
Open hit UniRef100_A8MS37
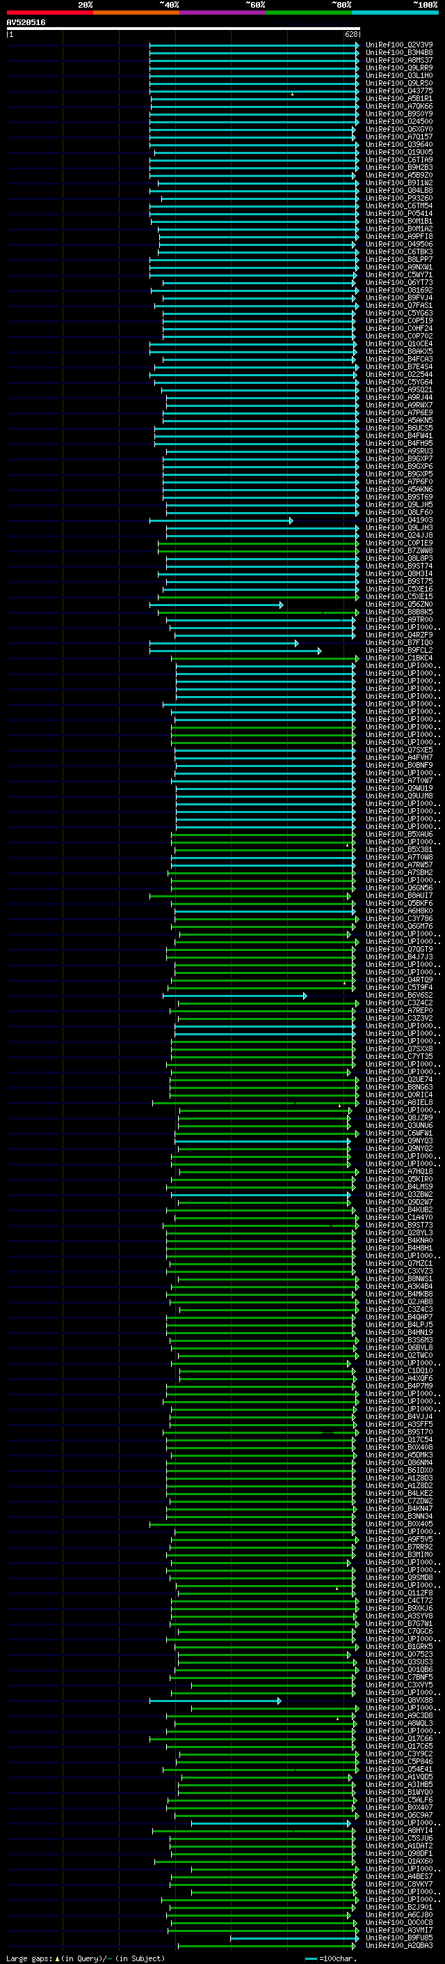[x=399, y=60]
